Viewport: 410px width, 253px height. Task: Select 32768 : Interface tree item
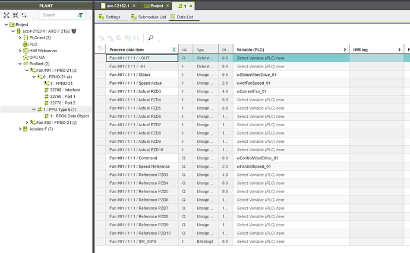point(64,90)
